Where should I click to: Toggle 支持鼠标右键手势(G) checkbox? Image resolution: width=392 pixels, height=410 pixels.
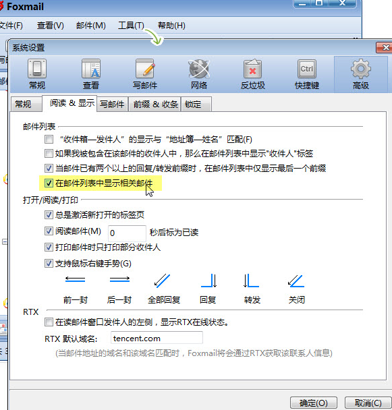[x=49, y=263]
